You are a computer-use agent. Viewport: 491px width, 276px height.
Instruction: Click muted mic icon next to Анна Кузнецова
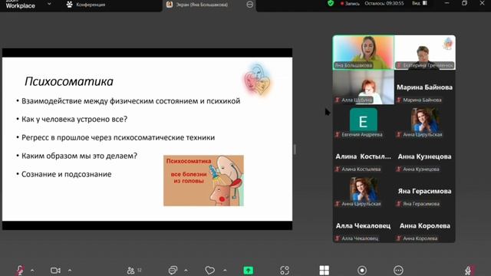point(399,169)
